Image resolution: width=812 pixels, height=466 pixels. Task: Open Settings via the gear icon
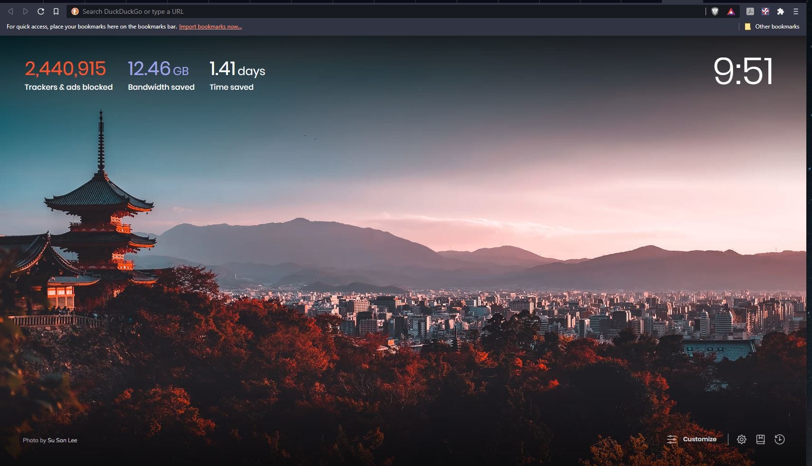tap(742, 439)
